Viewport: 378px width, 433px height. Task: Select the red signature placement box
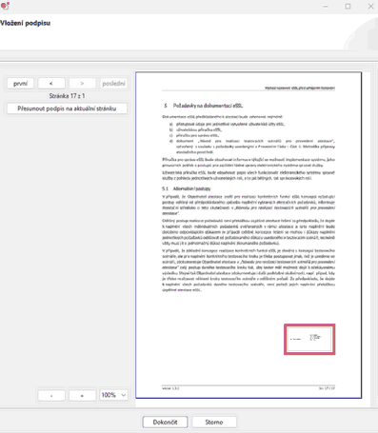coord(309,339)
